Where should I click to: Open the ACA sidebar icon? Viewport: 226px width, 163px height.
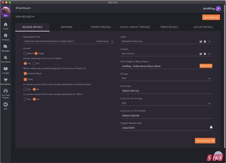pyautogui.click(x=6, y=106)
